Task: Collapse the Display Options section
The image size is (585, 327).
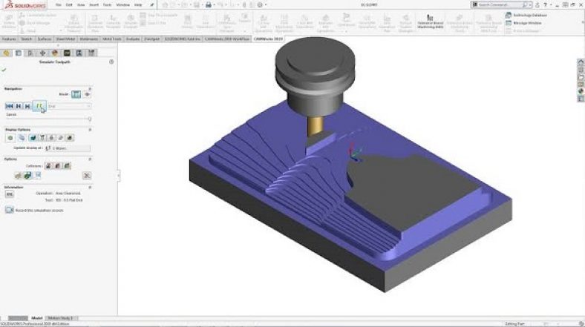Action: tap(90, 129)
